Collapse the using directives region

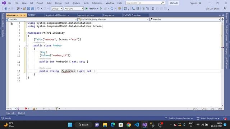pos(27,23)
